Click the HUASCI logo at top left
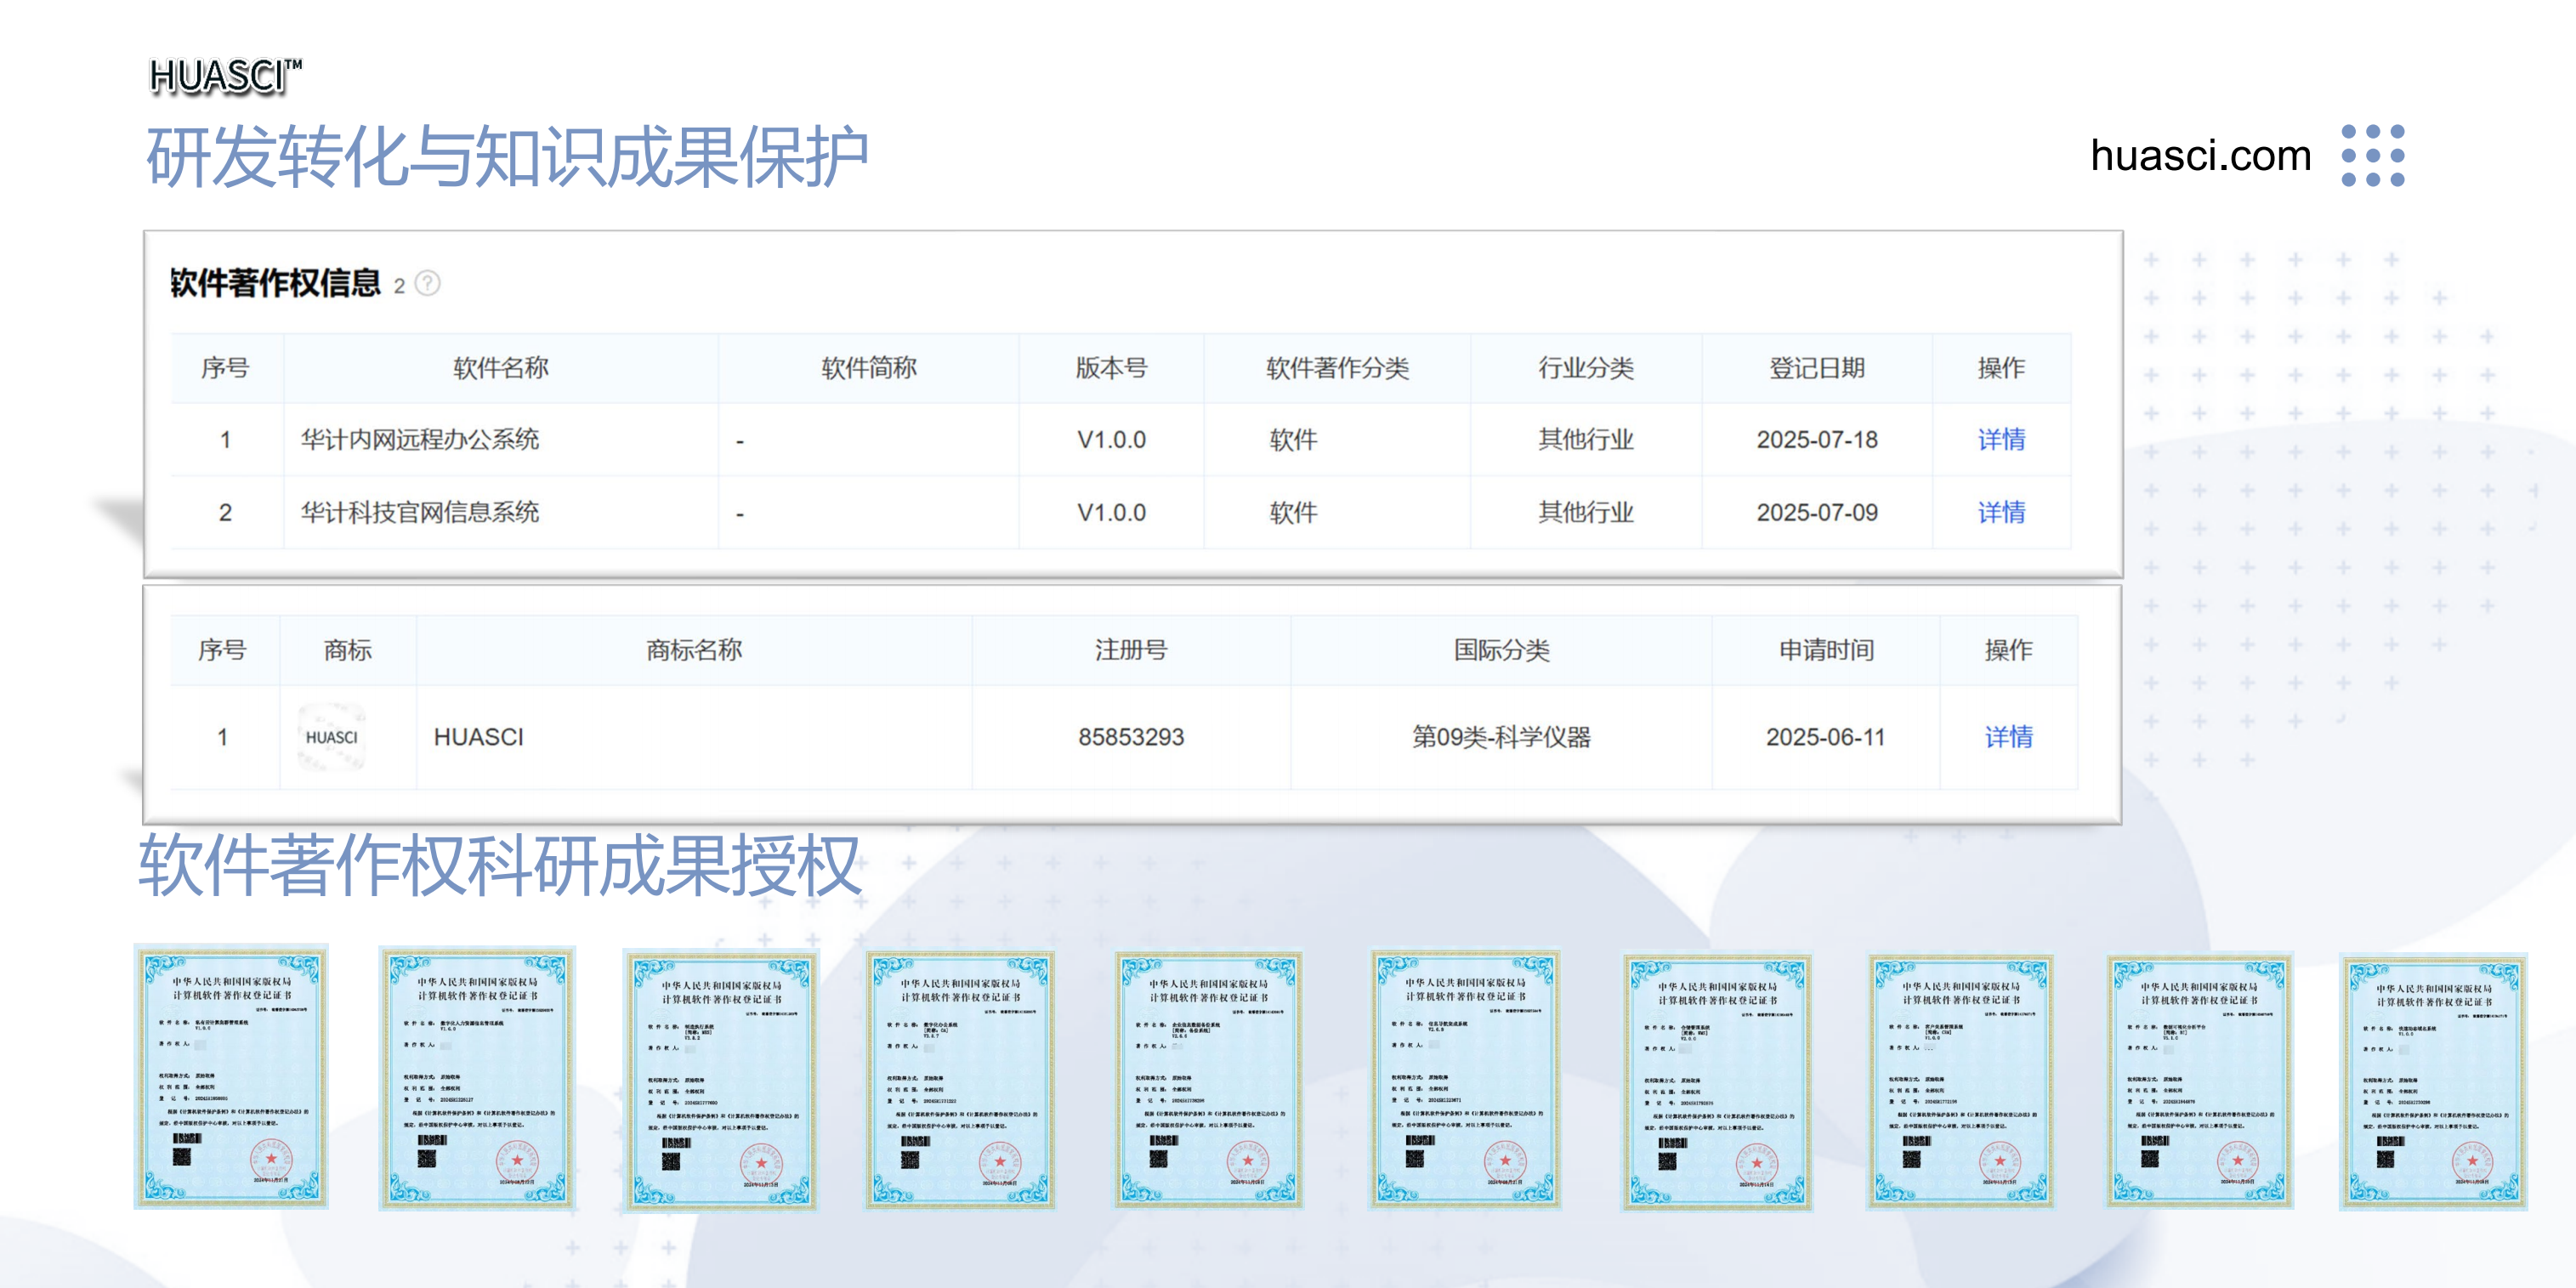 coord(224,77)
